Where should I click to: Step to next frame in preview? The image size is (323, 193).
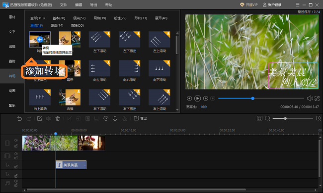click(206, 98)
